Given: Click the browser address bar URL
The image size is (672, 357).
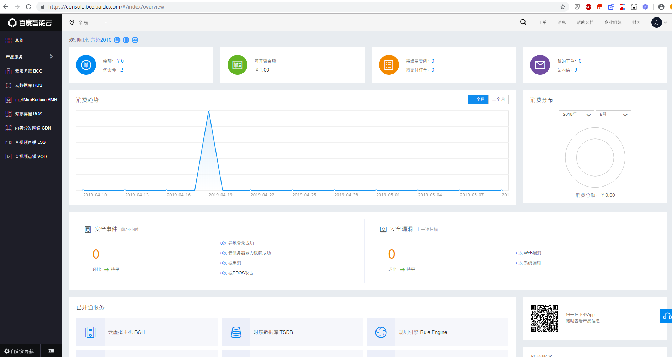Looking at the screenshot, I should click(x=106, y=7).
